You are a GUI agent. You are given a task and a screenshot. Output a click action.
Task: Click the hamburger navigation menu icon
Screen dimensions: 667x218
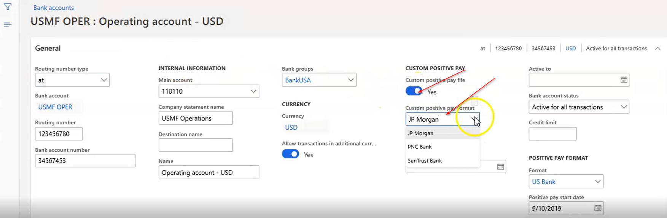point(8,25)
